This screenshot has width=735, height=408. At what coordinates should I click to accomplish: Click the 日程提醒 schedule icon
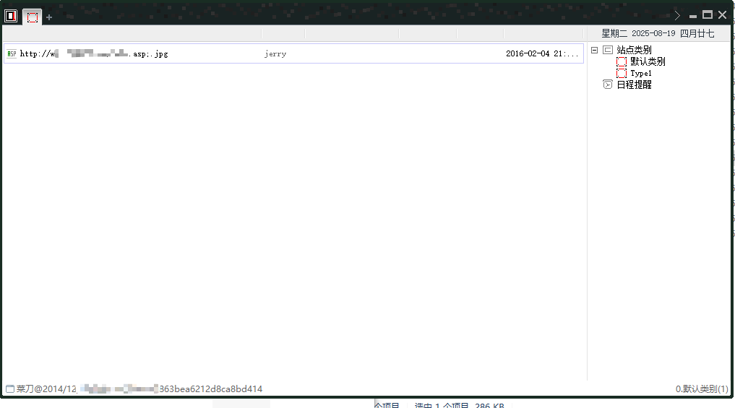[x=608, y=84]
